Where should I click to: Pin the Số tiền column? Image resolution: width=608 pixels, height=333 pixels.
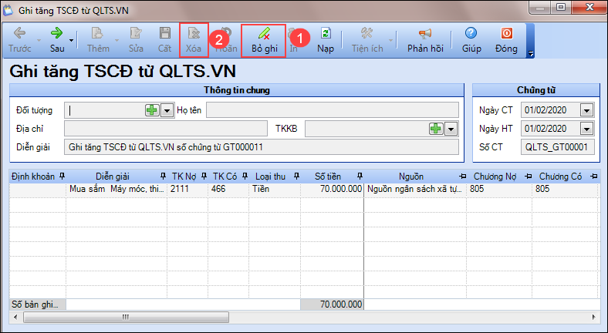click(x=360, y=177)
